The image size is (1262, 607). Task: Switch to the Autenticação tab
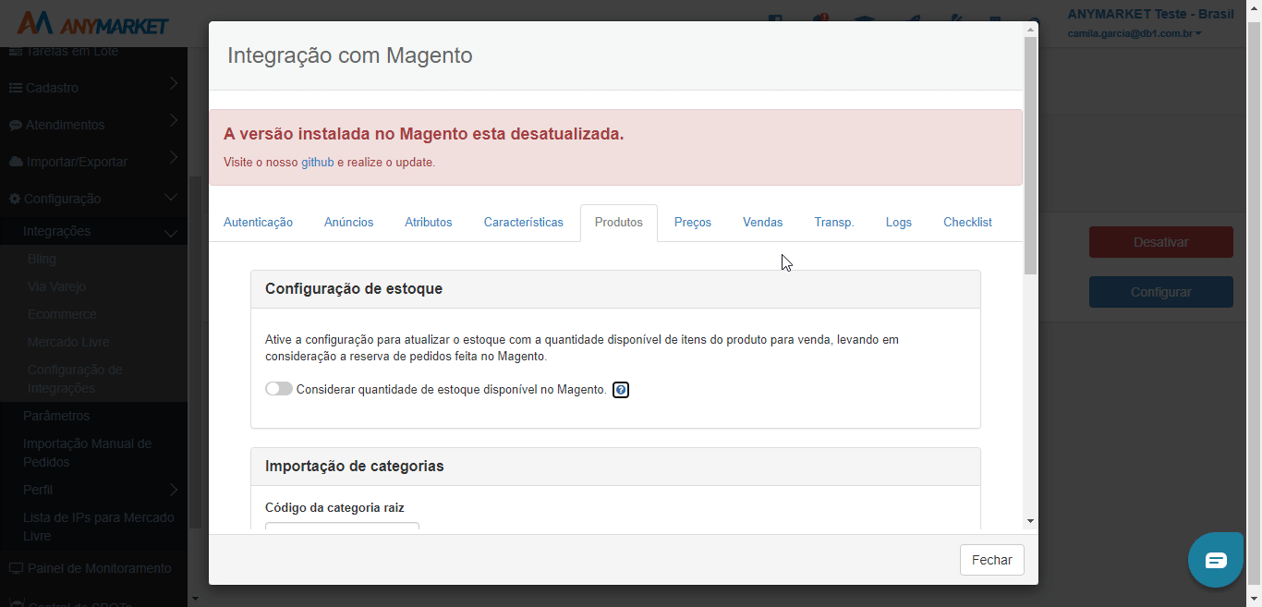pyautogui.click(x=258, y=223)
